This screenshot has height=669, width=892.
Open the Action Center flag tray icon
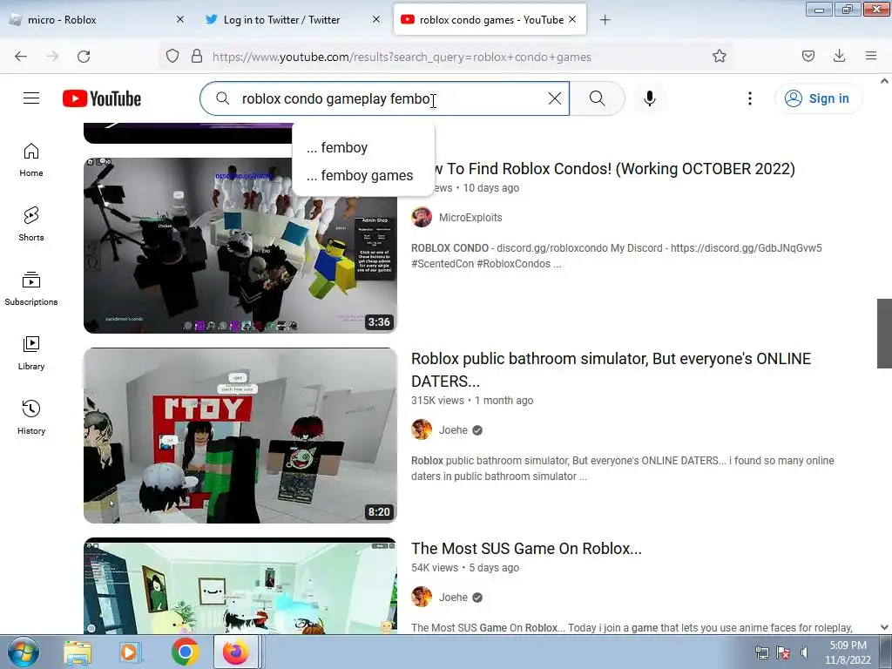coord(783,652)
